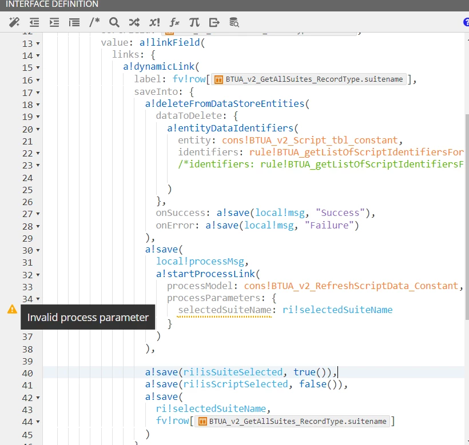Click ri!isSuiteSelected on line 40

(233, 372)
